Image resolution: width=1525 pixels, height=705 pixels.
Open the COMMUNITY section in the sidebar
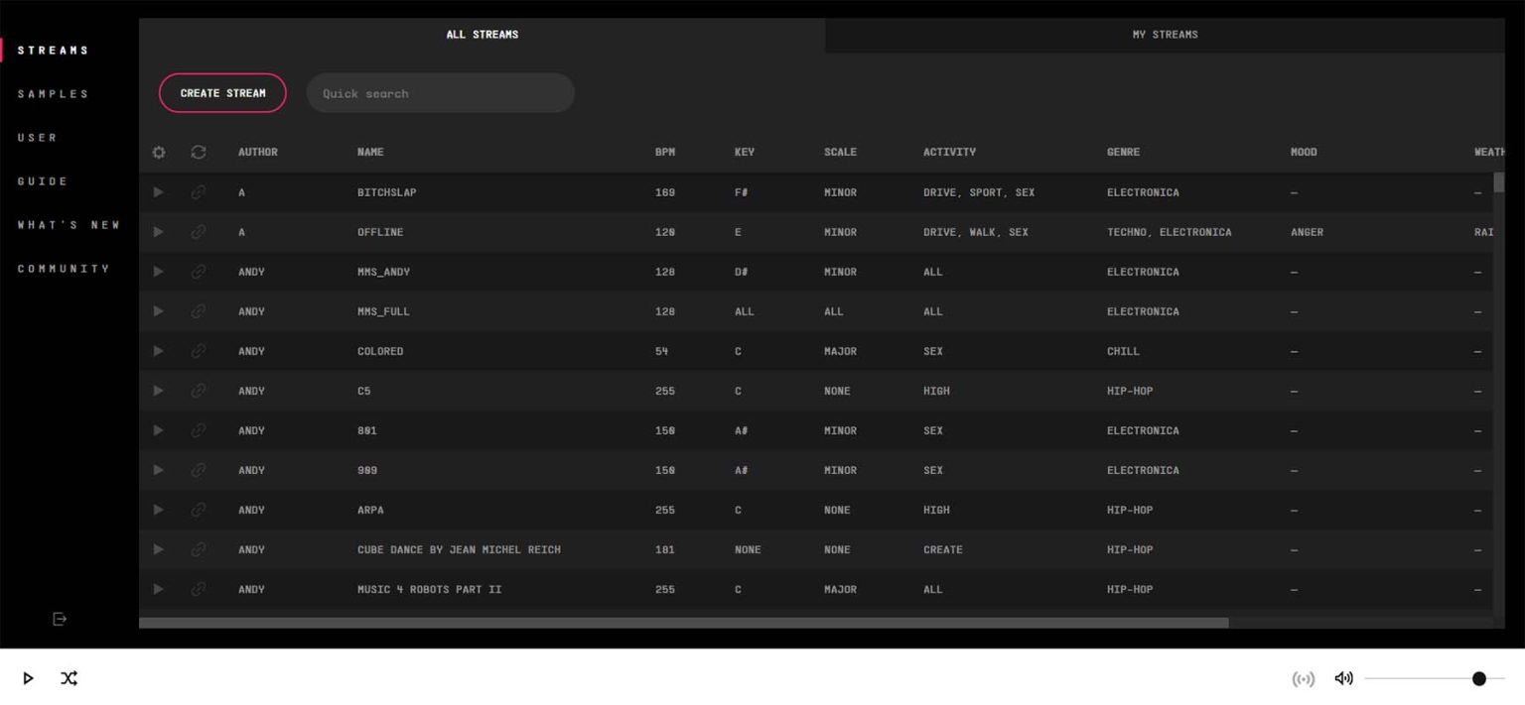pyautogui.click(x=65, y=268)
